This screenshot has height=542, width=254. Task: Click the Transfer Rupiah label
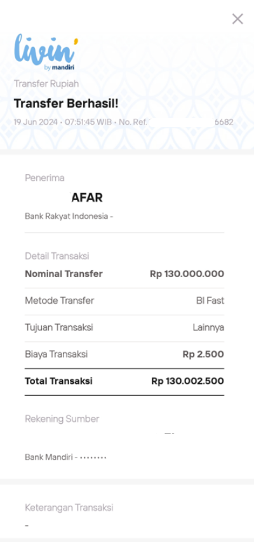46,84
